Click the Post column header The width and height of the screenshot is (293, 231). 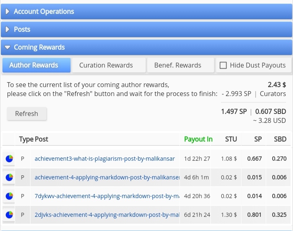(x=42, y=139)
